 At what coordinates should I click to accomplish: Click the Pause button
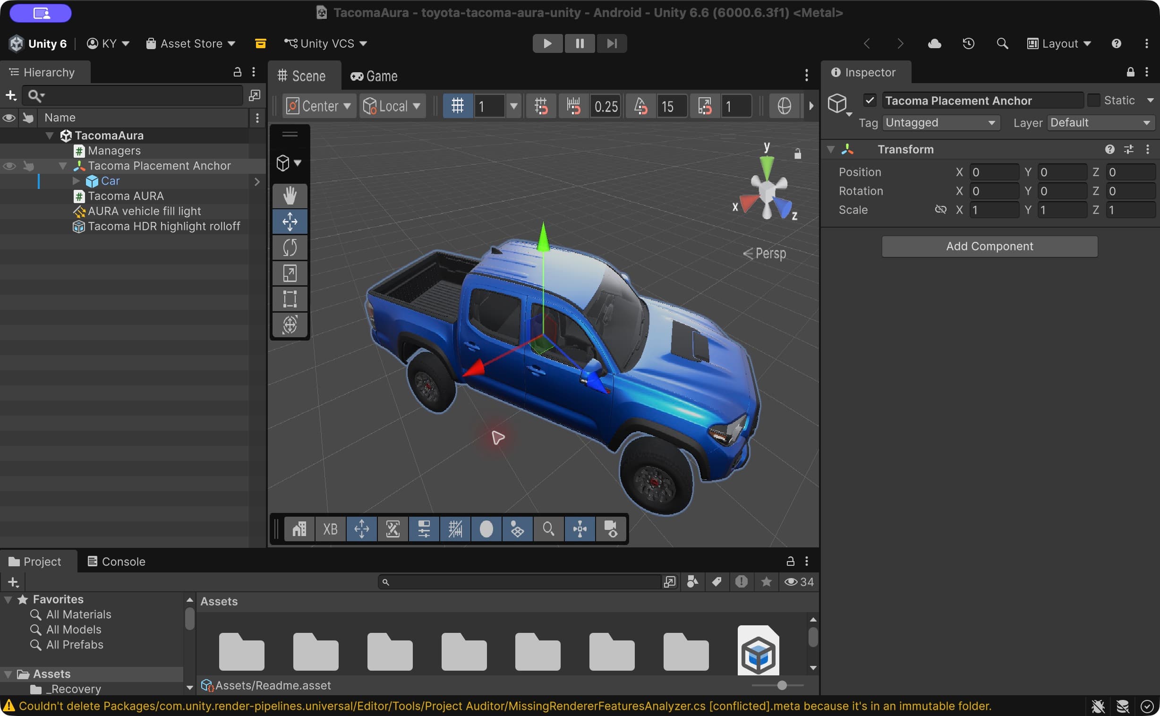pos(580,43)
